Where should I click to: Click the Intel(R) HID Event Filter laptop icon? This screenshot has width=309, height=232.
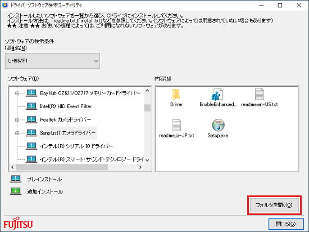(x=31, y=106)
